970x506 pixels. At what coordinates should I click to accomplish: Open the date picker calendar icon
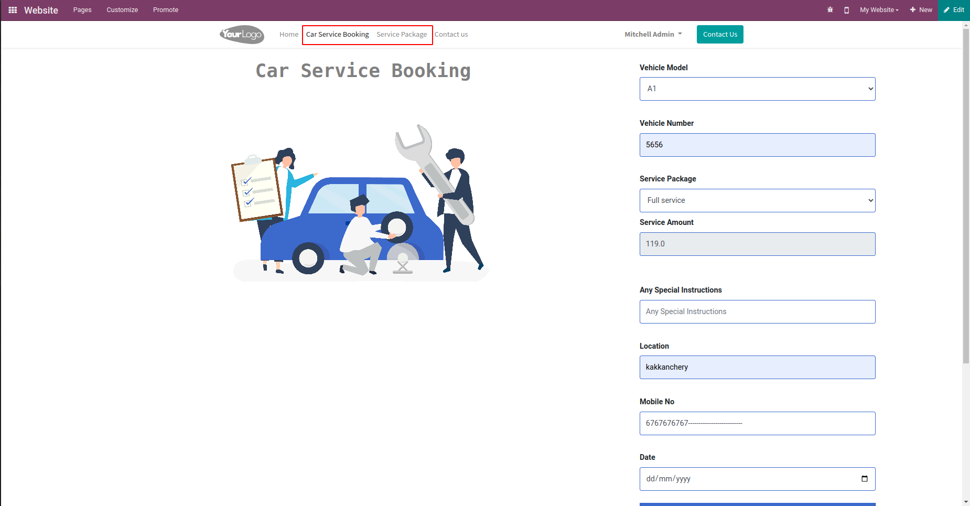865,479
